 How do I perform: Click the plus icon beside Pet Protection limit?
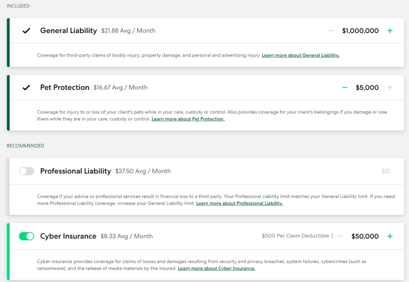389,87
